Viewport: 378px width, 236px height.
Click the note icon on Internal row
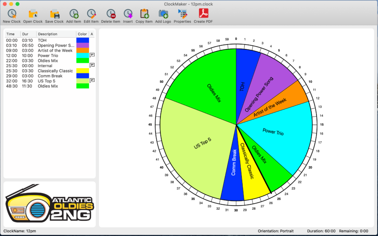pos(92,65)
